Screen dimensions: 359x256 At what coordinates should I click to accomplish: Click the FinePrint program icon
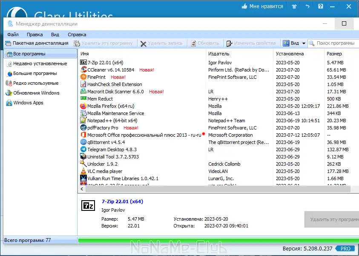click(x=83, y=77)
